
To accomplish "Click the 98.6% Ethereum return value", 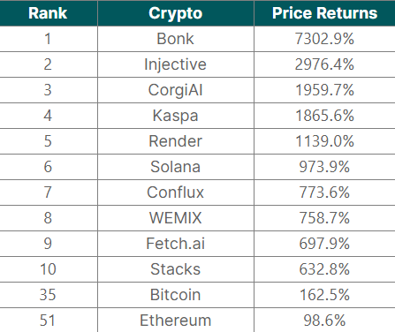I will pos(324,321).
